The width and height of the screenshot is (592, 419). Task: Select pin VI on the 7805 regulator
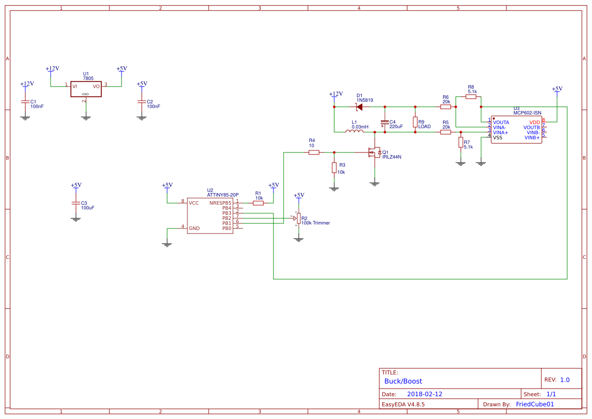74,87
